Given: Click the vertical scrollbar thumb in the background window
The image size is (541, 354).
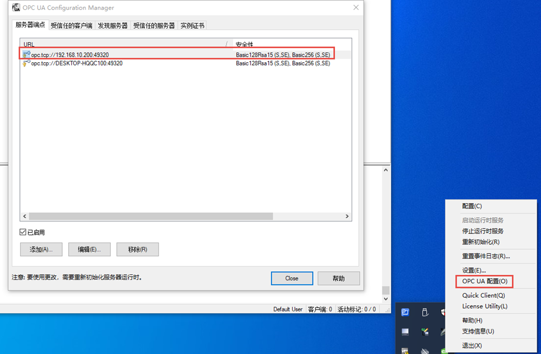Looking at the screenshot, I should coord(386,290).
